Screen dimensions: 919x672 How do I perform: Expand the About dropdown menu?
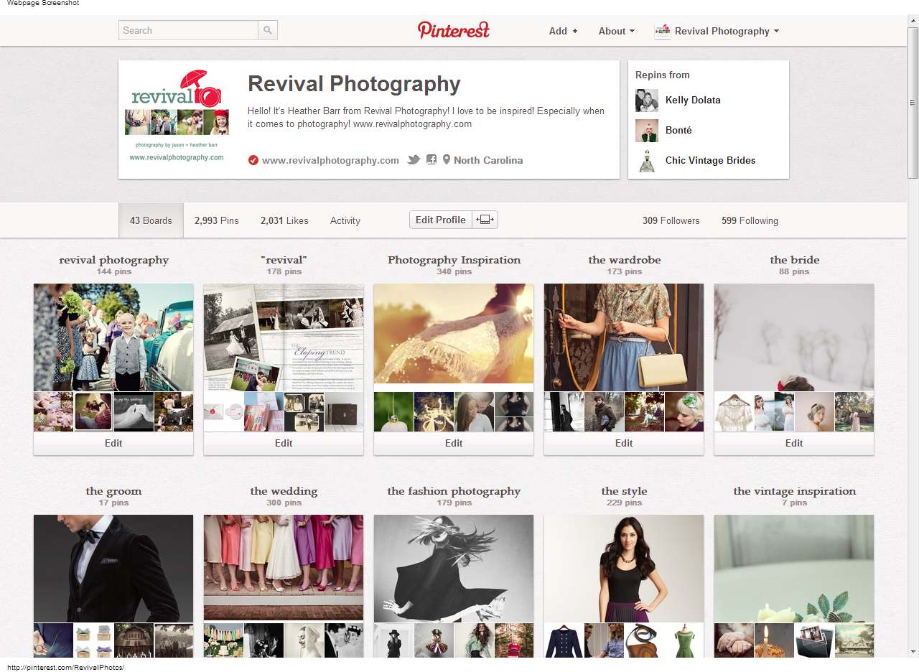coord(617,31)
